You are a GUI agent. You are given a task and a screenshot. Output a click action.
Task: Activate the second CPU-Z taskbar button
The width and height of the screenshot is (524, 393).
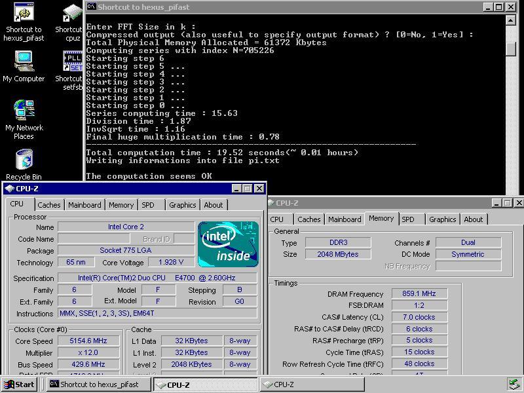pos(312,384)
